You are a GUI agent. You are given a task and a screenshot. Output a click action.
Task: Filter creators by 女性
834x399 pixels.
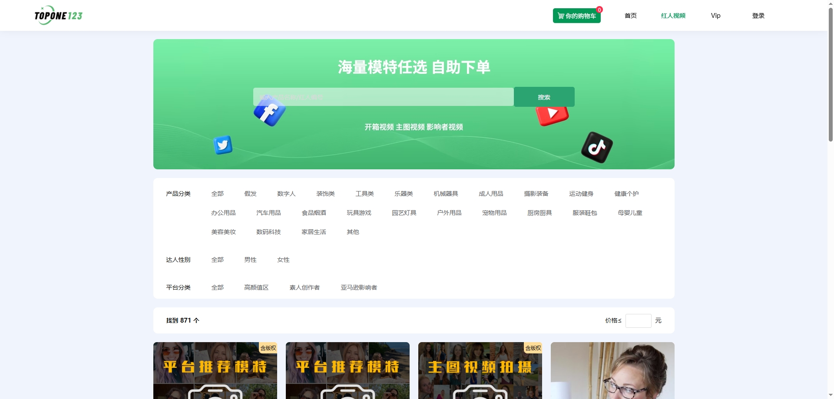[283, 260]
